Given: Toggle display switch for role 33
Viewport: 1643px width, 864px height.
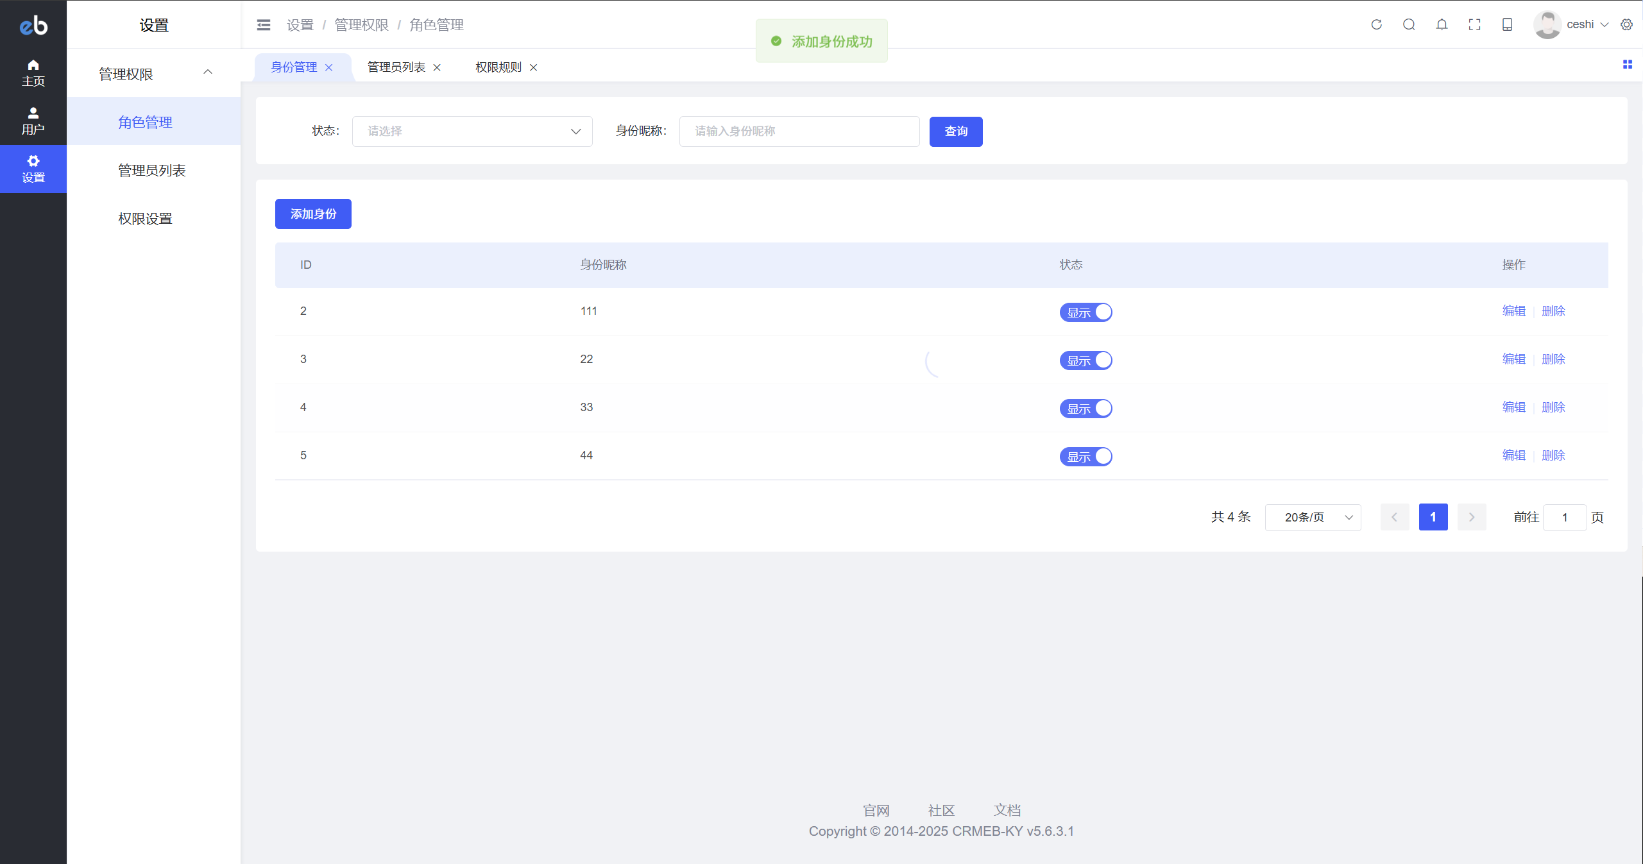Looking at the screenshot, I should click(1085, 409).
